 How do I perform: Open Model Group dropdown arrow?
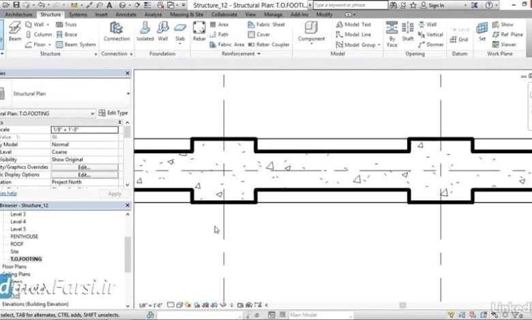[379, 45]
